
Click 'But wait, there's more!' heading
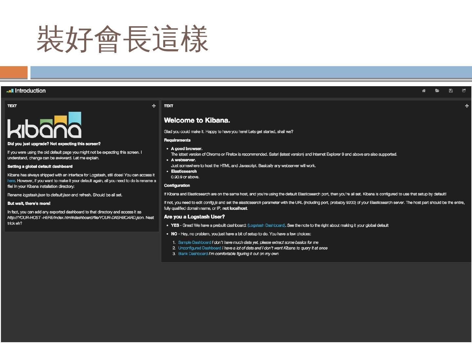pos(29,204)
